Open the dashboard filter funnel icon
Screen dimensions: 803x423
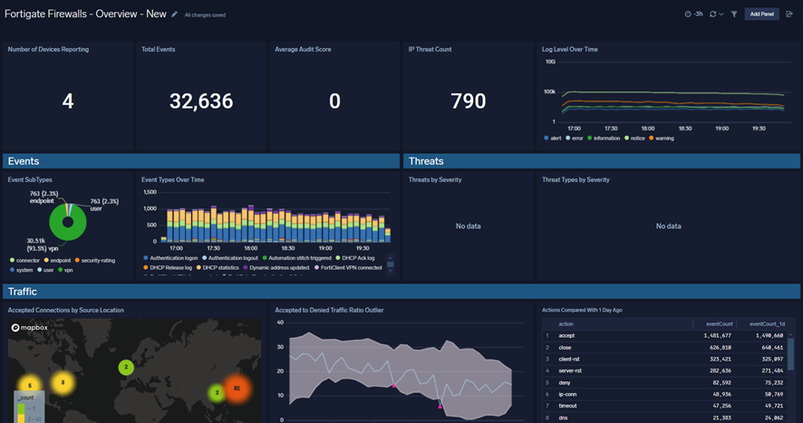[734, 14]
